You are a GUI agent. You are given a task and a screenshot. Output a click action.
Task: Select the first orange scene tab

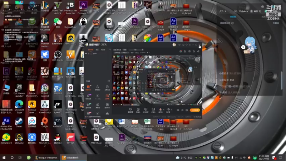91,50
